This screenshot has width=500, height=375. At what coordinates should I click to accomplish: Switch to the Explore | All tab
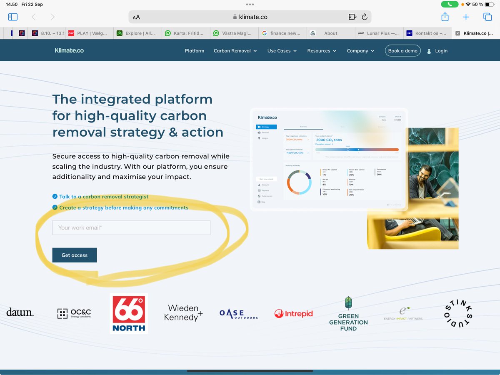137,33
